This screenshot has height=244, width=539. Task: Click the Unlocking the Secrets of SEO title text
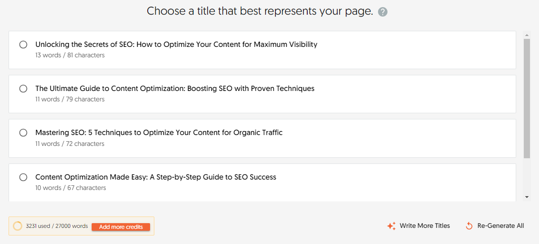[176, 45]
